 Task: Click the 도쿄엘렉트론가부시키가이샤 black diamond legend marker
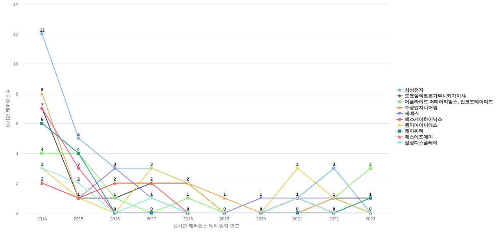399,96
